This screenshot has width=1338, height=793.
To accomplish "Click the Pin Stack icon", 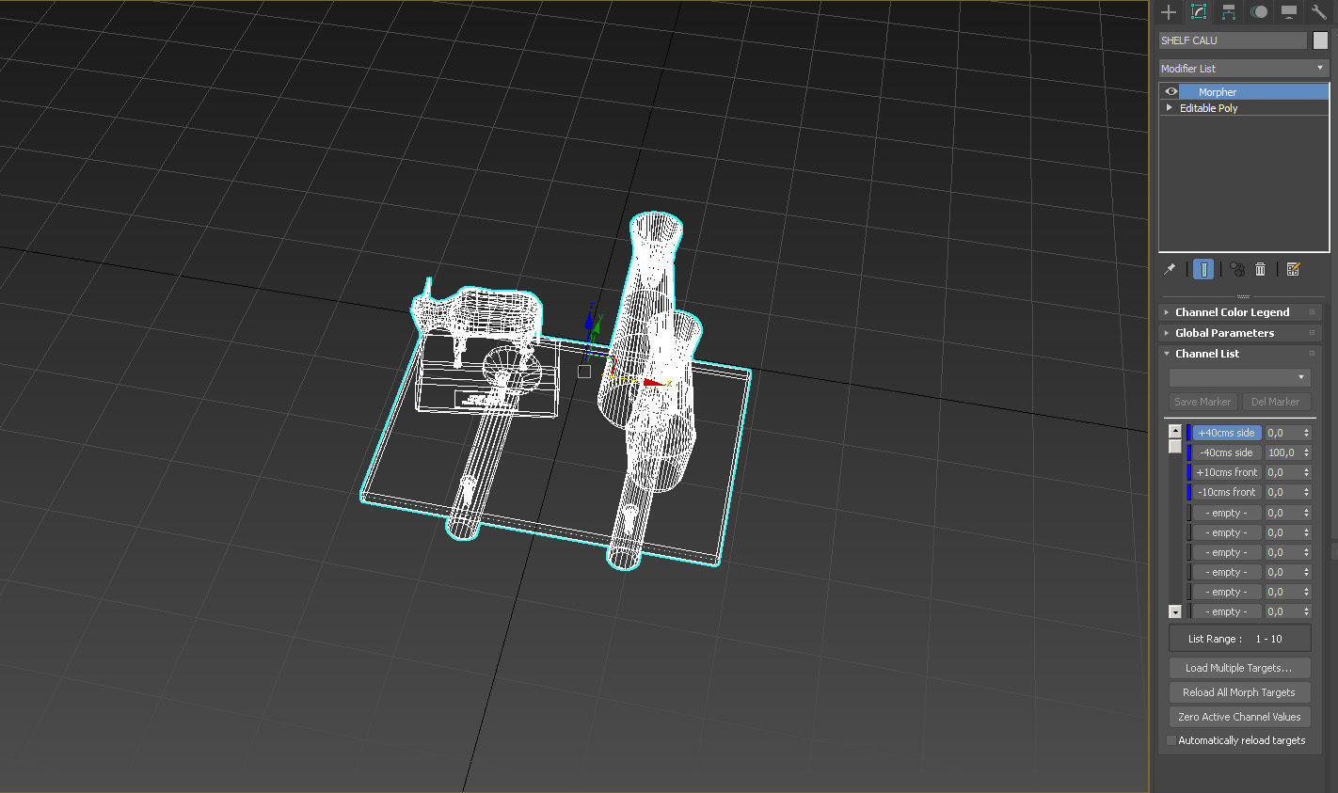I will click(1170, 269).
